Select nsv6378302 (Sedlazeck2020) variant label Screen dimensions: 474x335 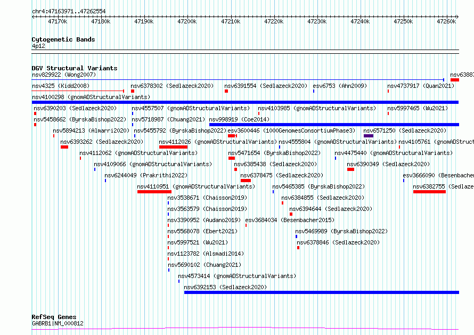click(172, 86)
